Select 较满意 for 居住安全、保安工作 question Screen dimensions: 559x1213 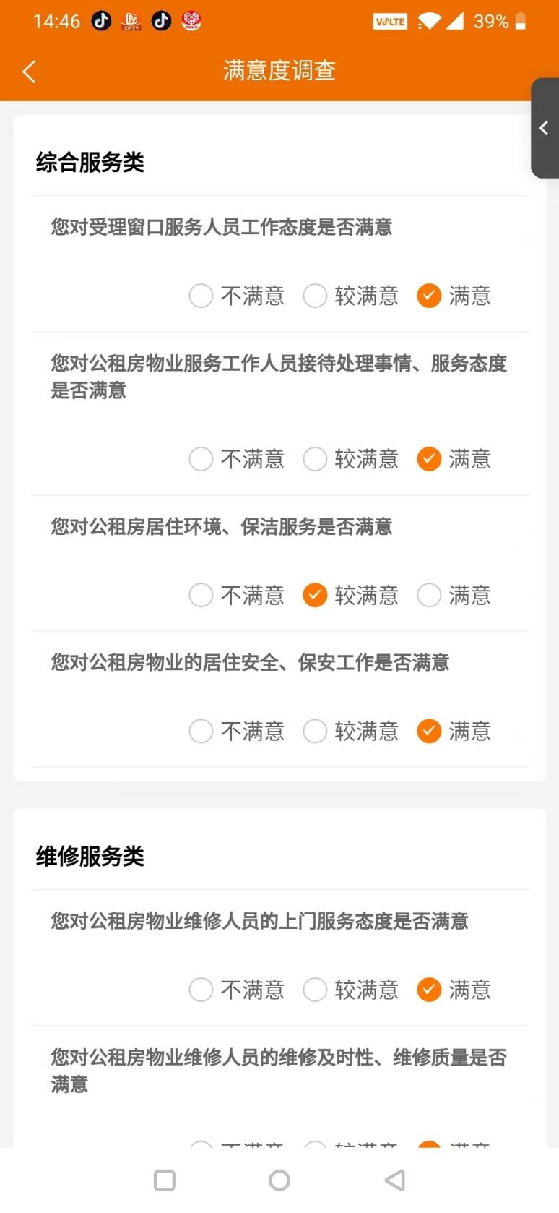click(x=315, y=731)
